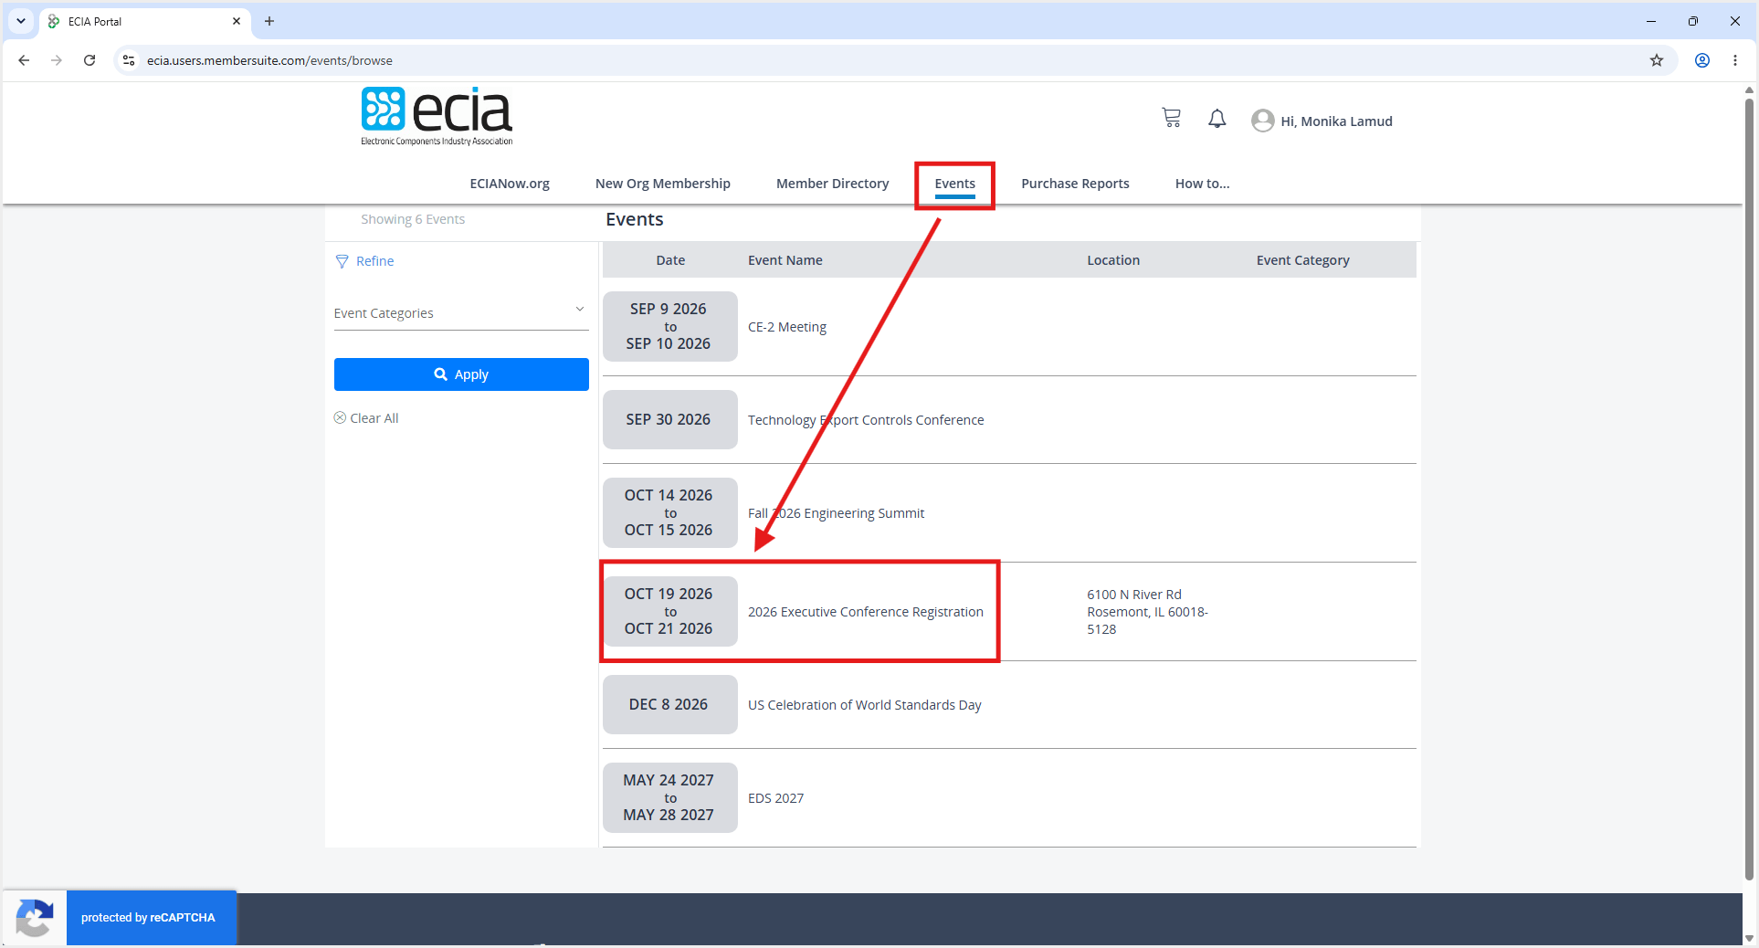Click the Apply filter button
This screenshot has width=1759, height=948.
point(461,374)
